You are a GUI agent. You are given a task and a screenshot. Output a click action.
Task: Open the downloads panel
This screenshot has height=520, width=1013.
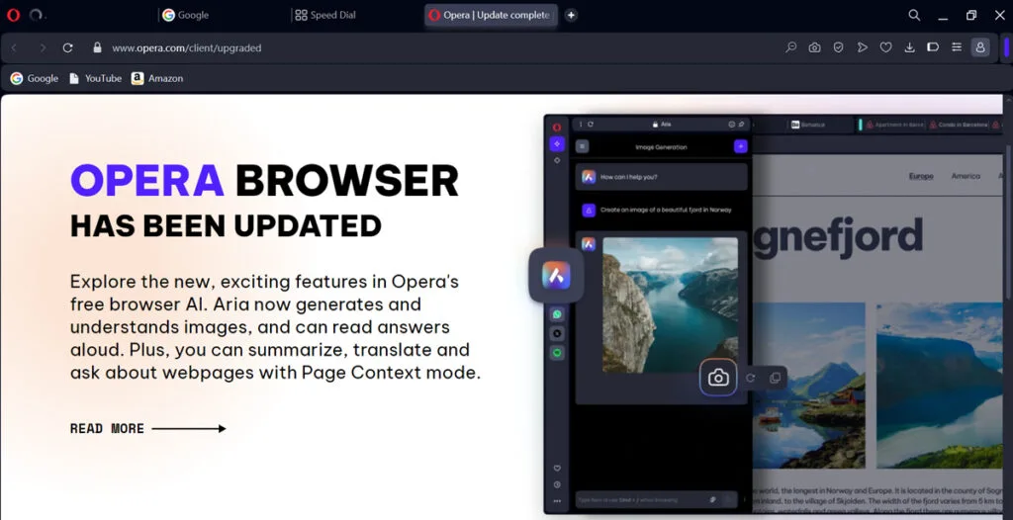(x=909, y=47)
